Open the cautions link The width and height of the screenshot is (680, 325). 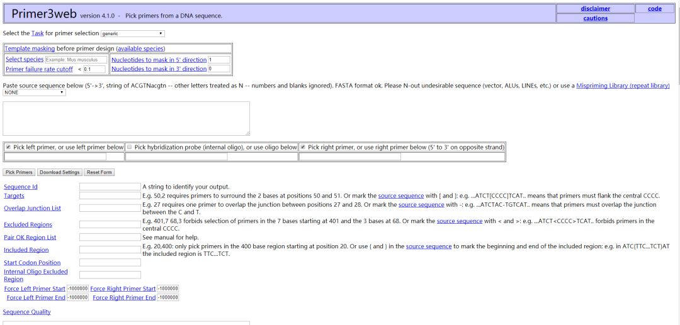coord(596,18)
